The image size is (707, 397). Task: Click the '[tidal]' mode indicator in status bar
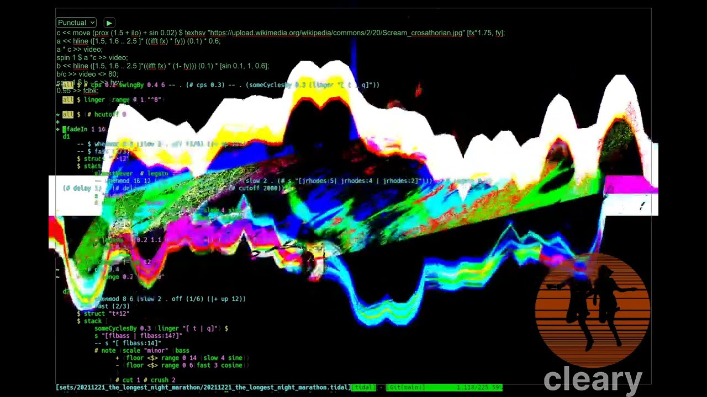click(x=363, y=388)
